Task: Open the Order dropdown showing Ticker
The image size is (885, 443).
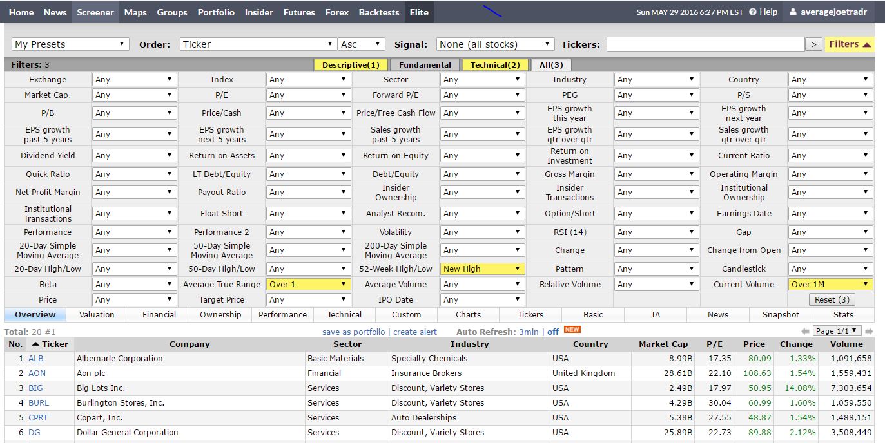Action: tap(258, 44)
